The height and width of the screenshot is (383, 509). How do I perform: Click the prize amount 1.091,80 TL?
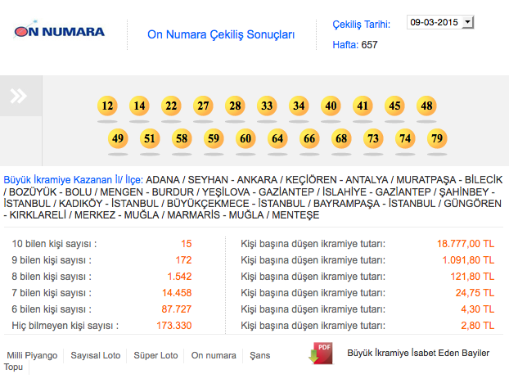468,260
